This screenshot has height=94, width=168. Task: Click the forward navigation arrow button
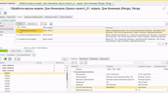point(2,9)
